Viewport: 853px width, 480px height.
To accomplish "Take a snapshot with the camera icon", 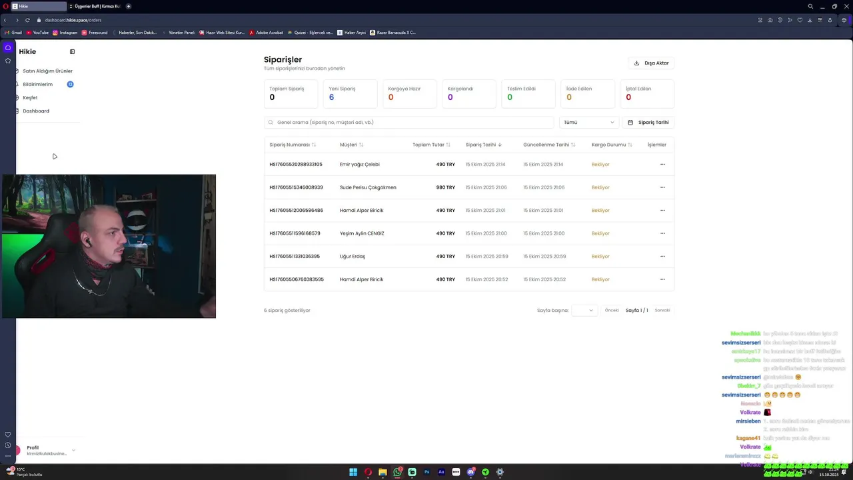I will click(x=770, y=20).
